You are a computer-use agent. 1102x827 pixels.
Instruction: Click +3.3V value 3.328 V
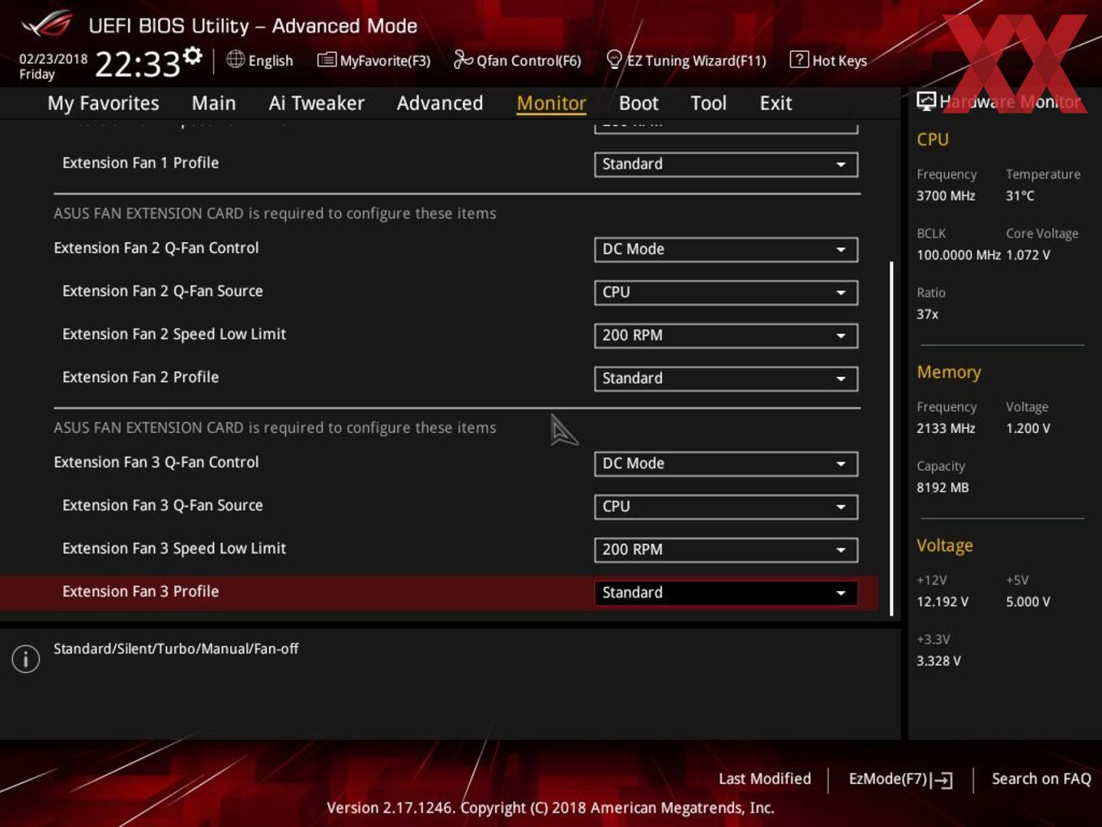coord(938,661)
